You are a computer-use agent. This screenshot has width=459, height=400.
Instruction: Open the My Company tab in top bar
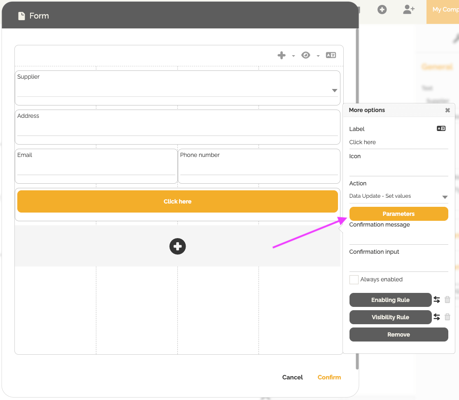[x=445, y=9]
